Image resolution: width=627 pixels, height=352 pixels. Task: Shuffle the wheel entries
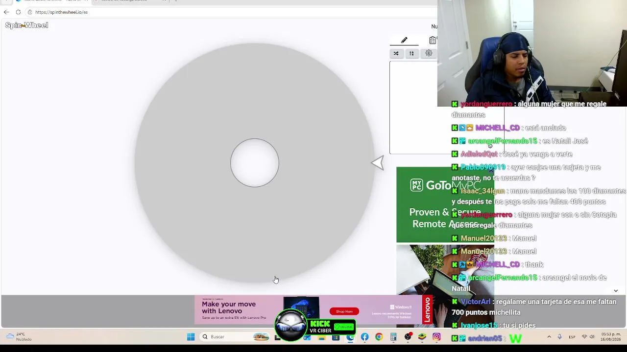(396, 53)
